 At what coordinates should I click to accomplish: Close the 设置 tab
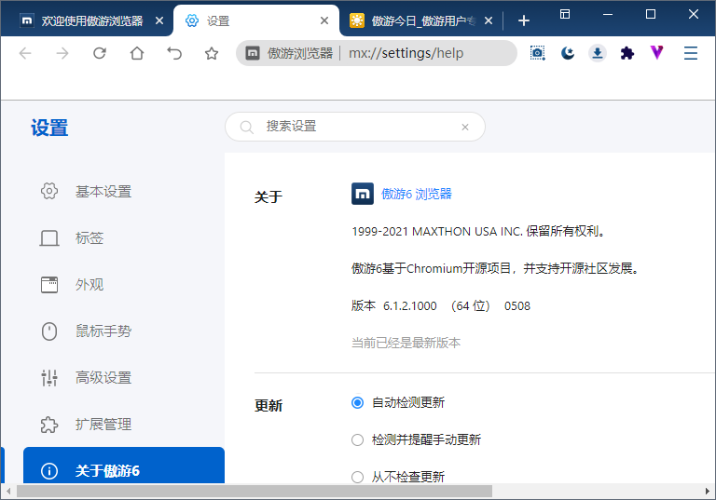324,20
